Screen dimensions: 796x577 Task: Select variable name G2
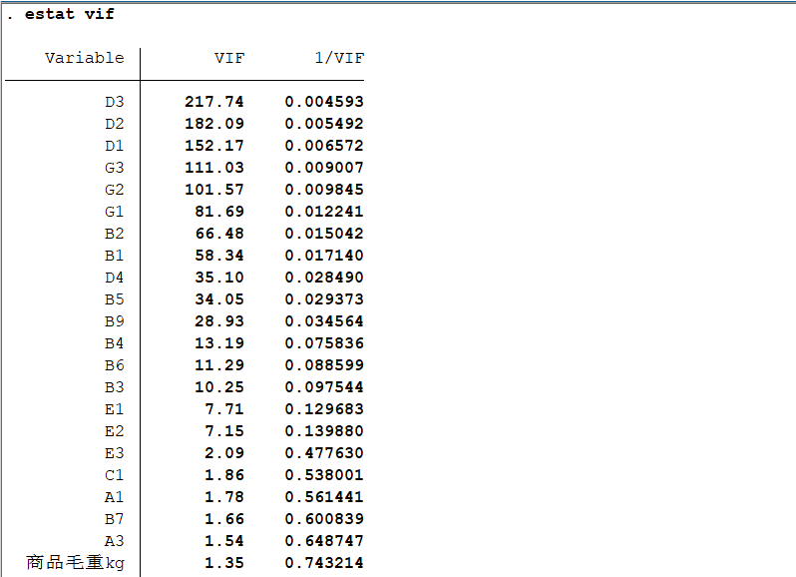point(115,190)
